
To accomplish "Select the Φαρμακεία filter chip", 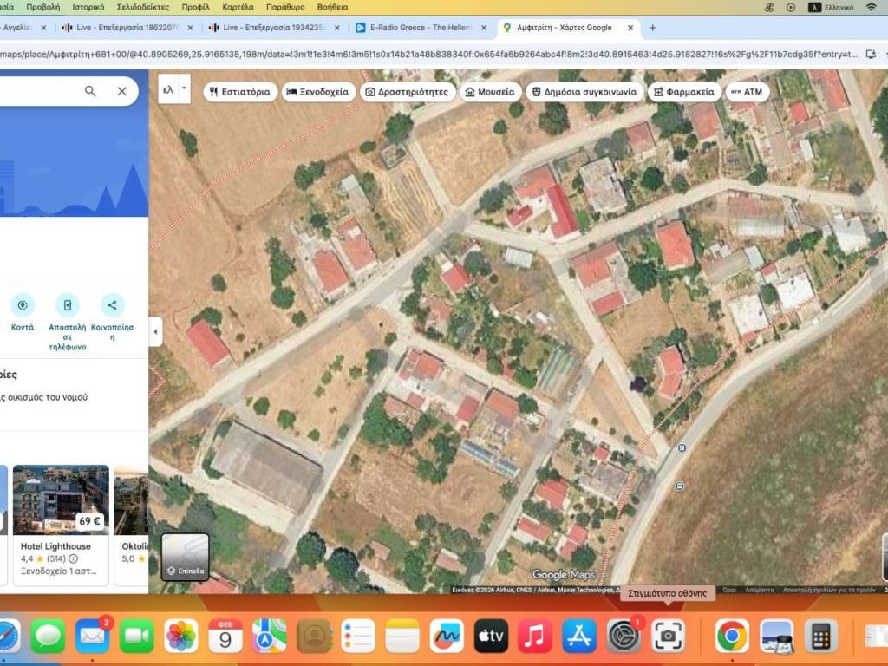I will [683, 92].
